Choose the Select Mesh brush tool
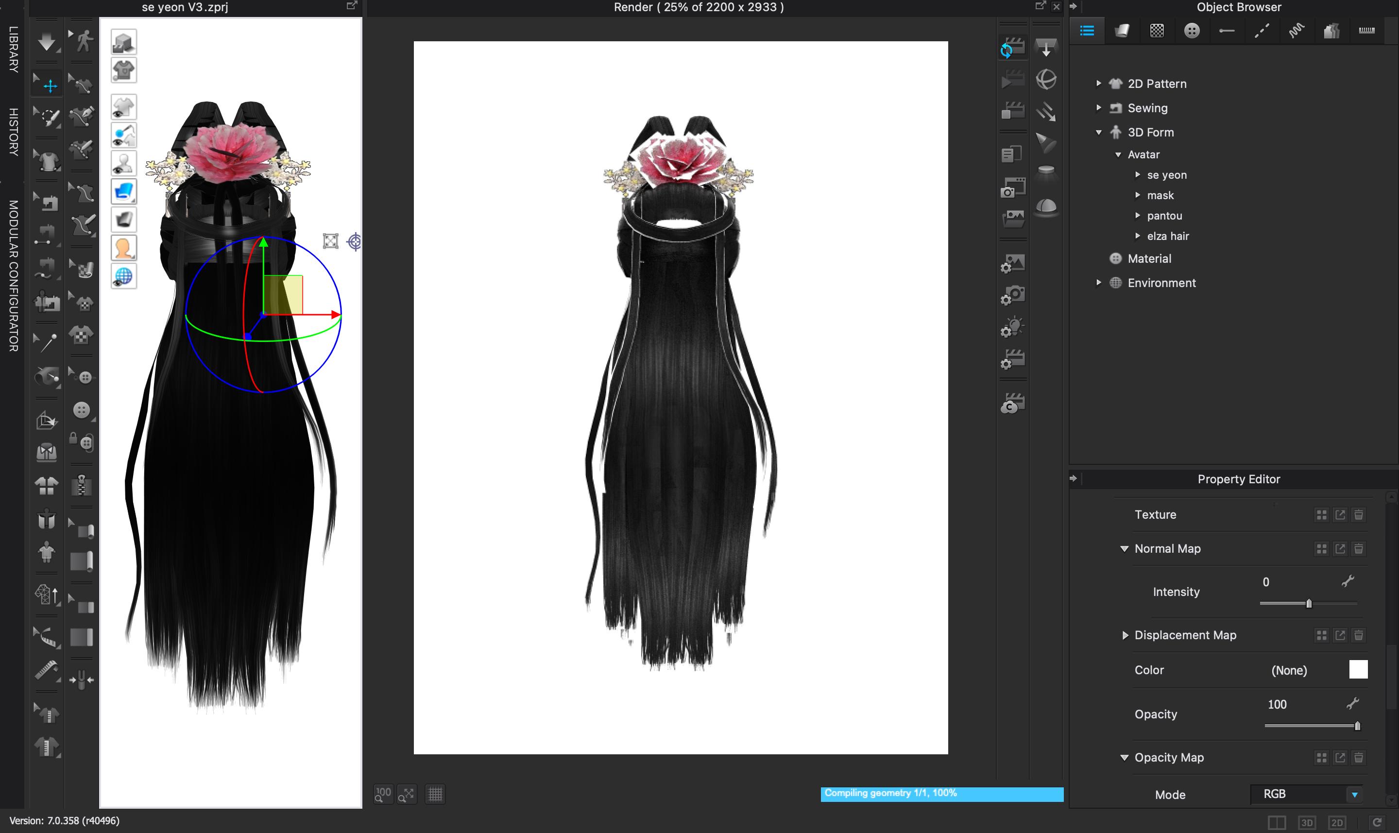The image size is (1399, 833). (x=47, y=118)
